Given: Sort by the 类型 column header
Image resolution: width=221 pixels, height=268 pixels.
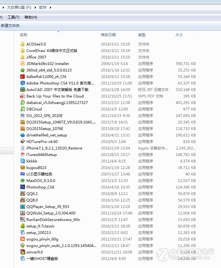Looking at the screenshot, I should tap(142, 35).
